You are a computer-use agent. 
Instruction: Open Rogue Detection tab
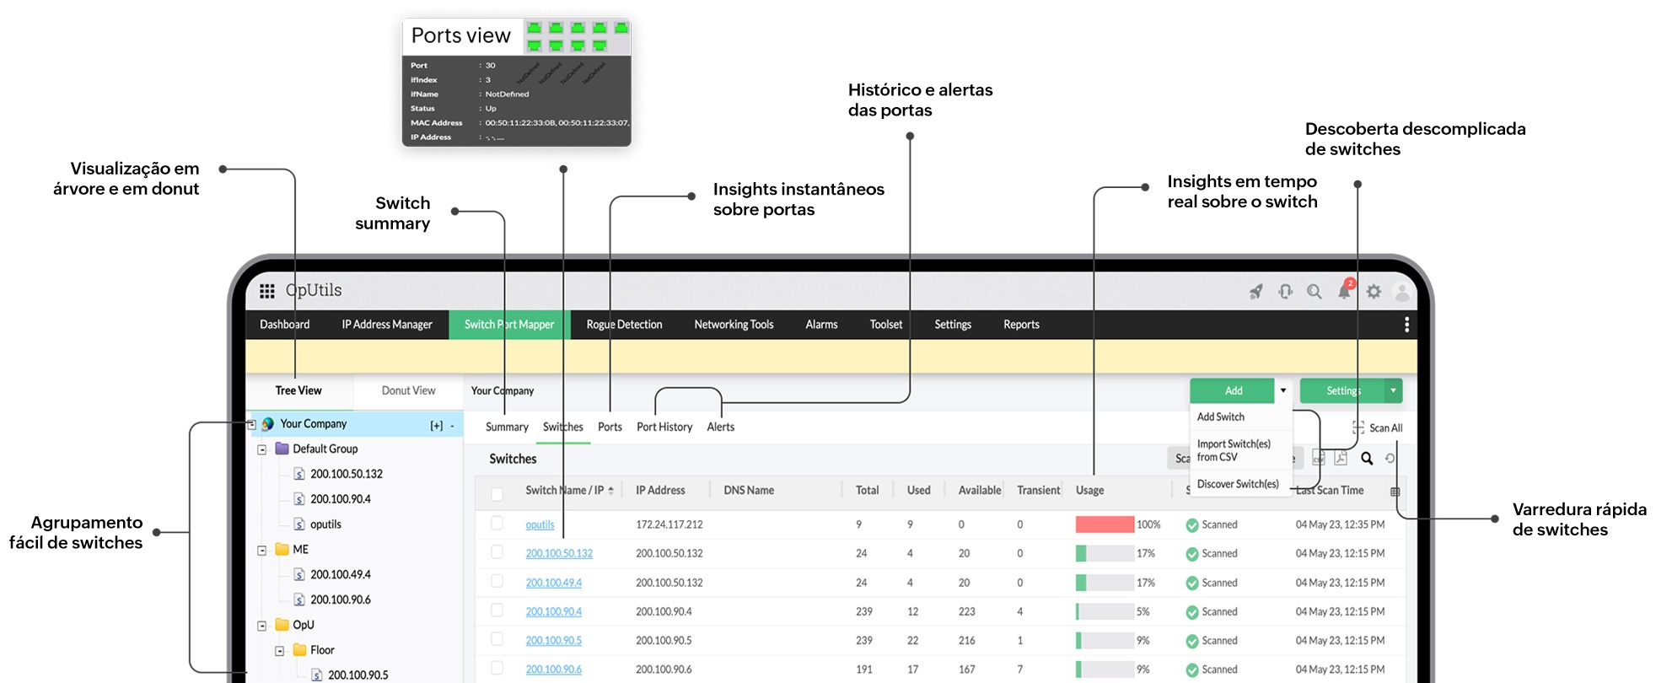[x=625, y=325]
